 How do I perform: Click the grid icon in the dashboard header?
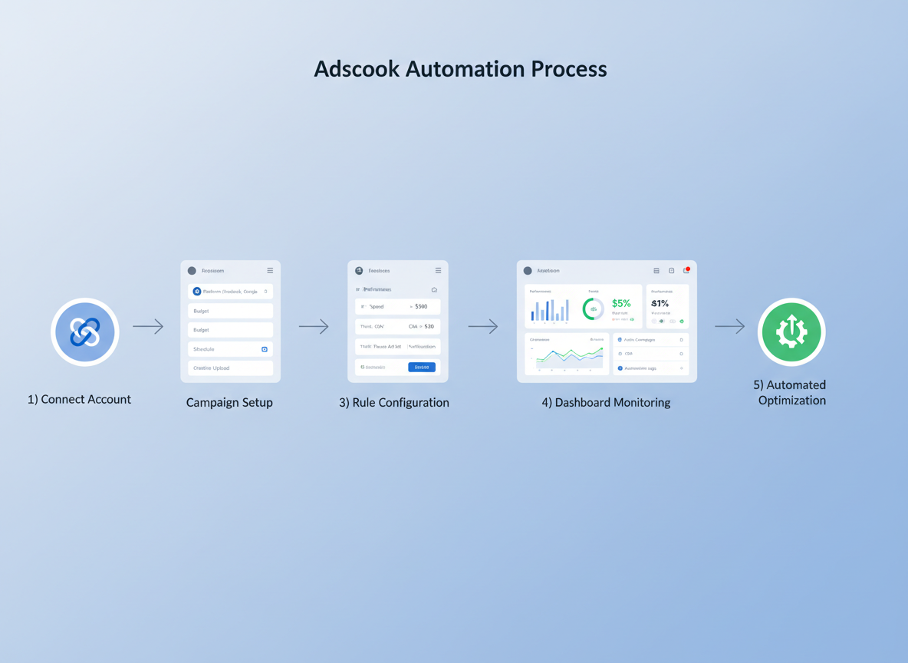(656, 271)
